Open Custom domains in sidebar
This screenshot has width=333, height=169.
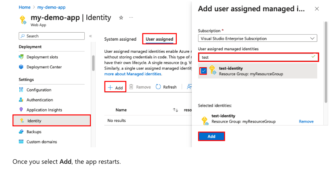(x=42, y=142)
